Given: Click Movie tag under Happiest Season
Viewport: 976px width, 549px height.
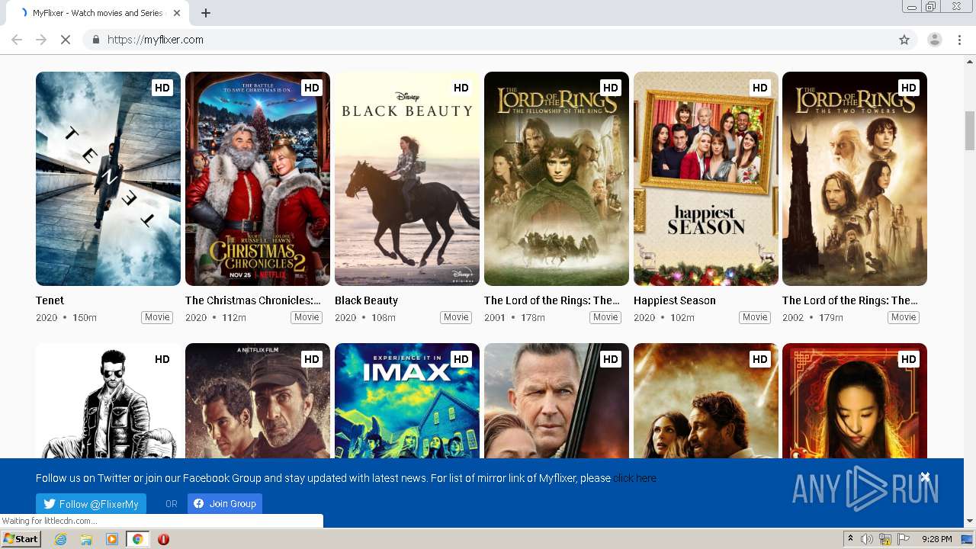Looking at the screenshot, I should click(755, 317).
